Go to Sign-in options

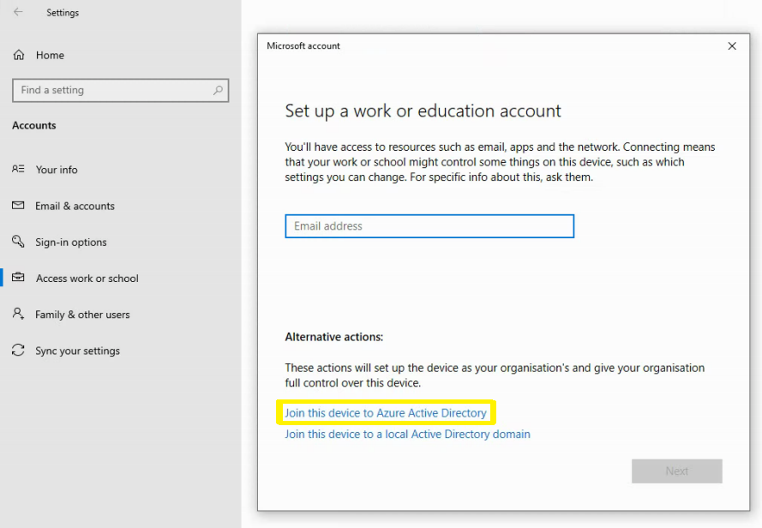71,242
